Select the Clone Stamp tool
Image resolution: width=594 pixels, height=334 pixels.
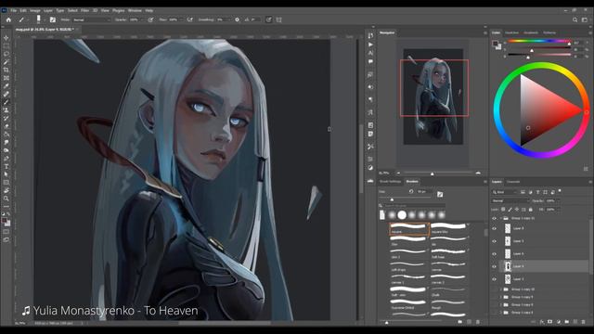6,110
